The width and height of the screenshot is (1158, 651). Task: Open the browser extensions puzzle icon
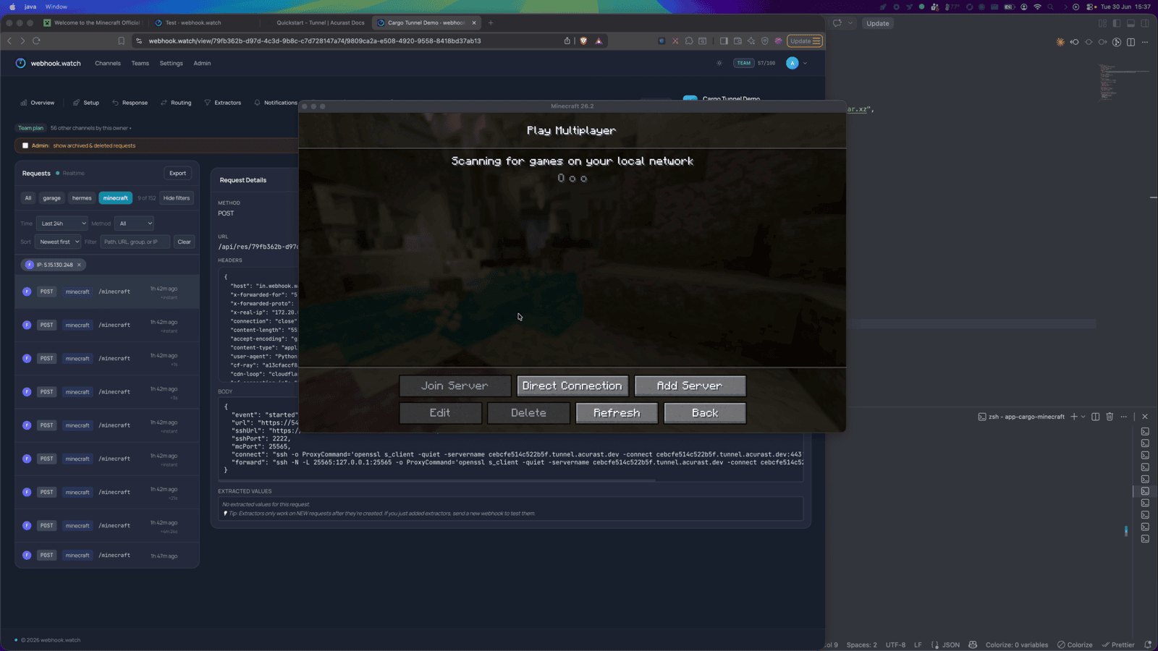(x=689, y=41)
